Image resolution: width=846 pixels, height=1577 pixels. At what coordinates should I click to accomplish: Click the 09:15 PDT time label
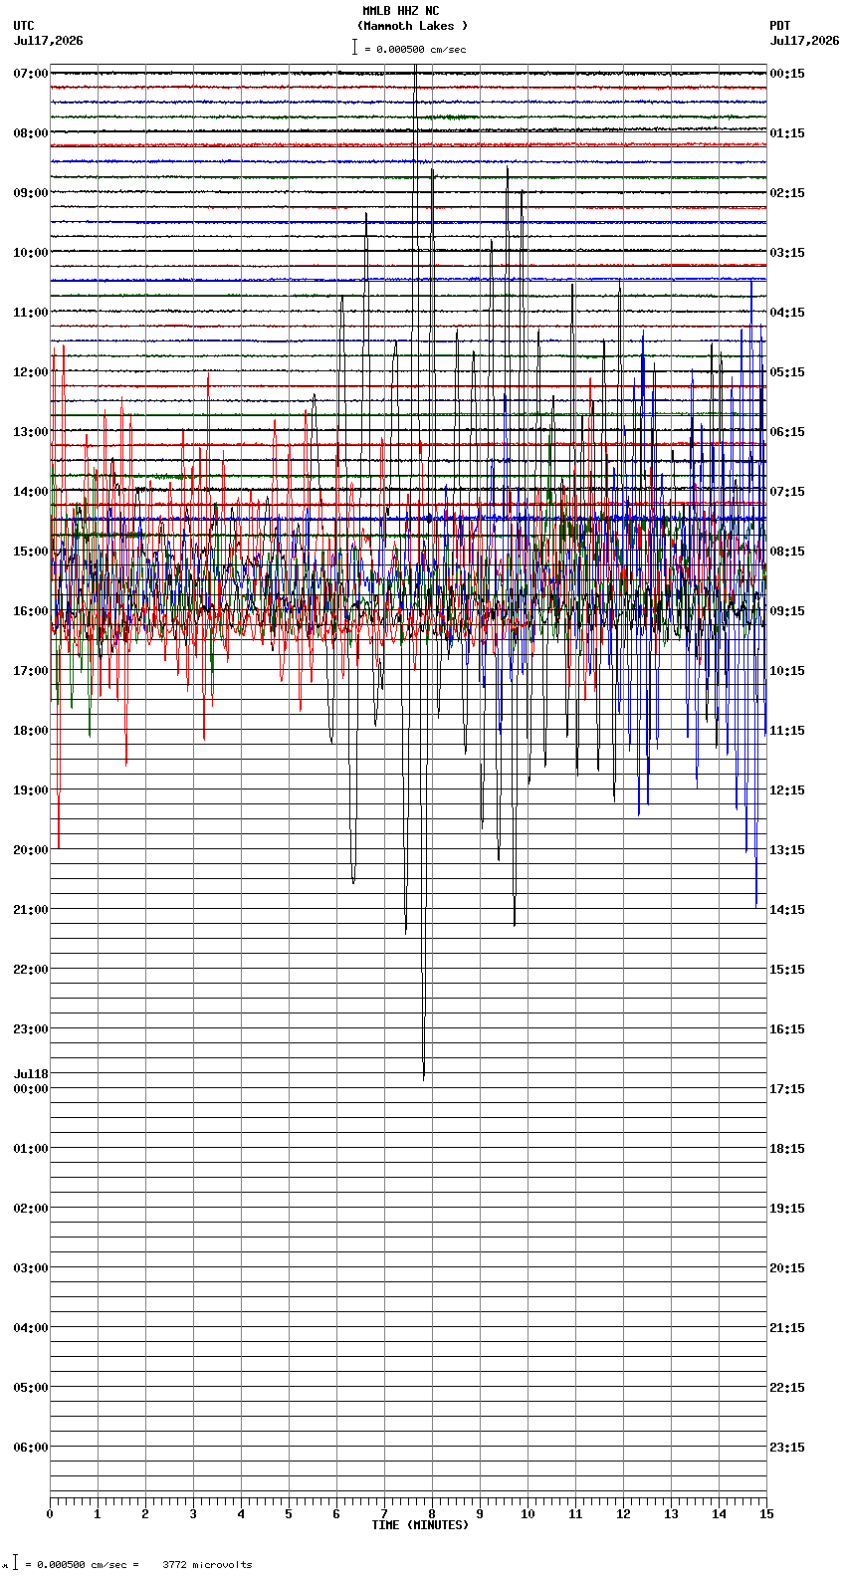pos(787,611)
